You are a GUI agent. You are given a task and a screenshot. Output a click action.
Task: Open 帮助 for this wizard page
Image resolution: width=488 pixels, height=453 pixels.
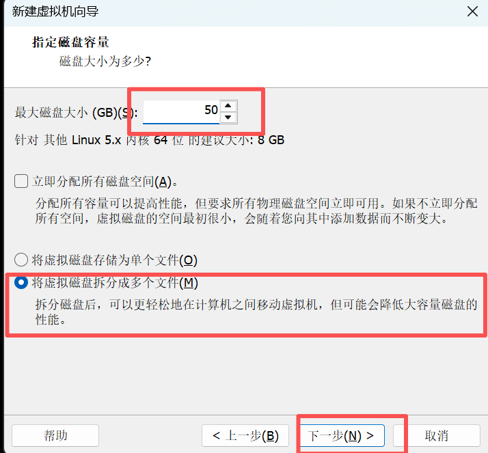click(55, 435)
